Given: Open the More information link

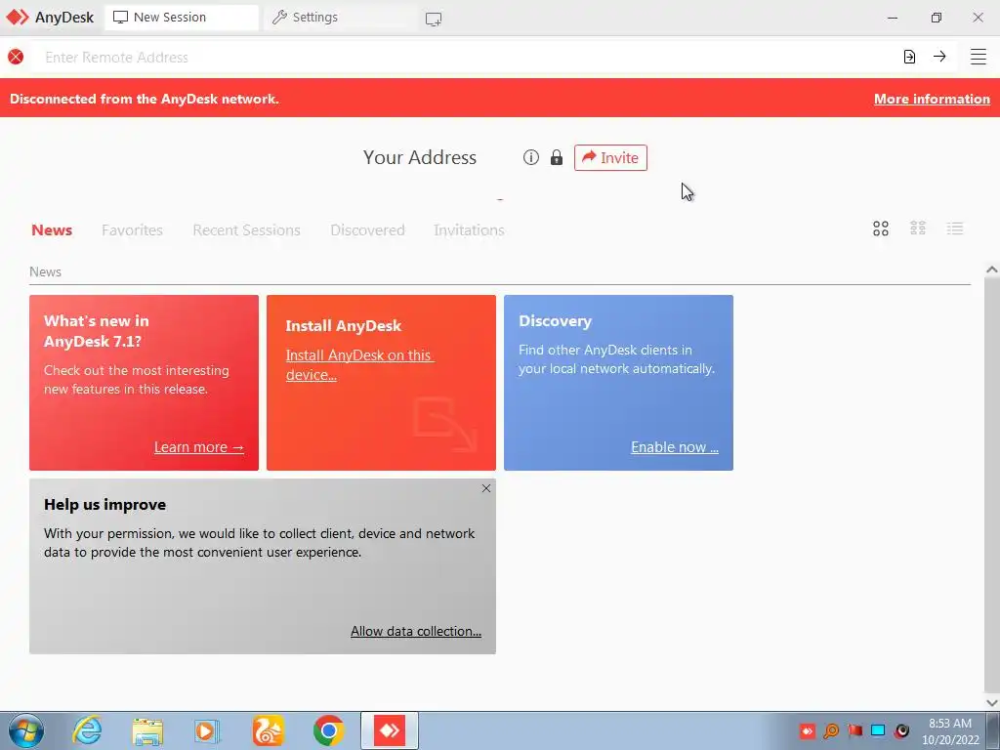Looking at the screenshot, I should pyautogui.click(x=932, y=99).
